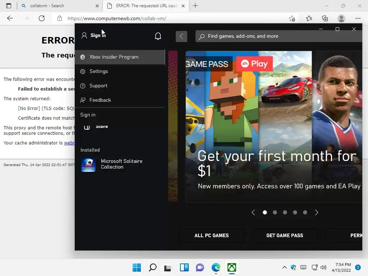Choose Feedback in the Xbox menu
The height and width of the screenshot is (276, 368).
pos(120,100)
